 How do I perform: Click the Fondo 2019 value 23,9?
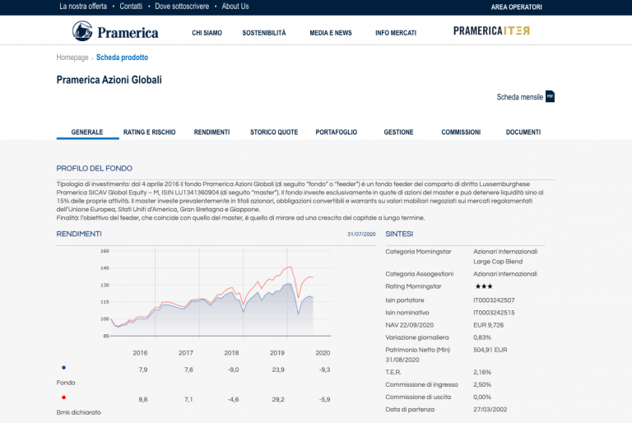tap(278, 370)
